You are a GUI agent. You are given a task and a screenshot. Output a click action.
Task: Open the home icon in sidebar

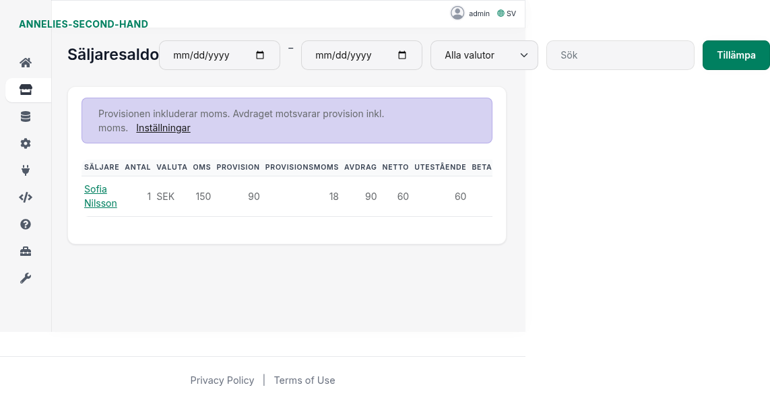pyautogui.click(x=26, y=63)
